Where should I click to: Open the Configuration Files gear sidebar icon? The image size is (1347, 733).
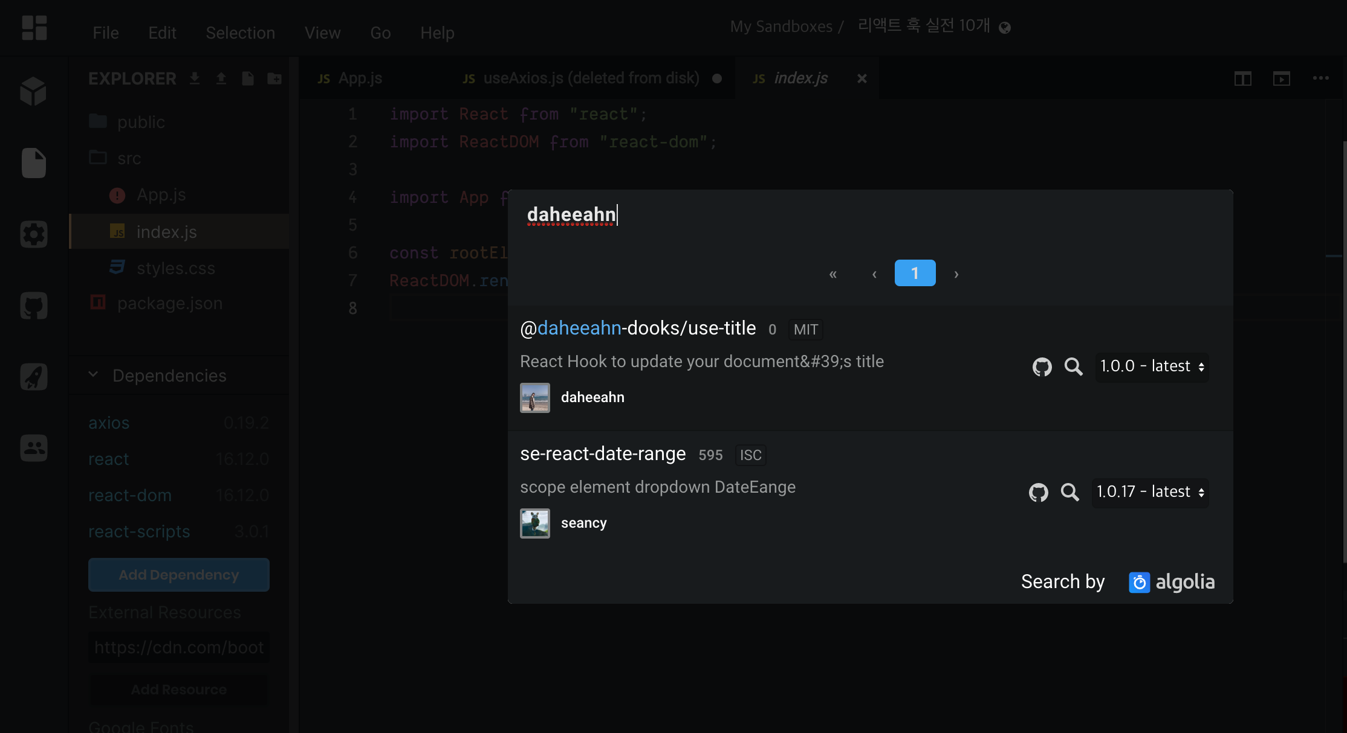(34, 234)
